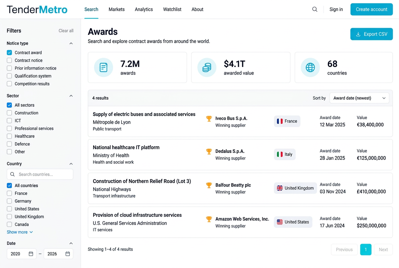Select page 1 in pagination
Screen dimensions: 399x268
(x=366, y=250)
